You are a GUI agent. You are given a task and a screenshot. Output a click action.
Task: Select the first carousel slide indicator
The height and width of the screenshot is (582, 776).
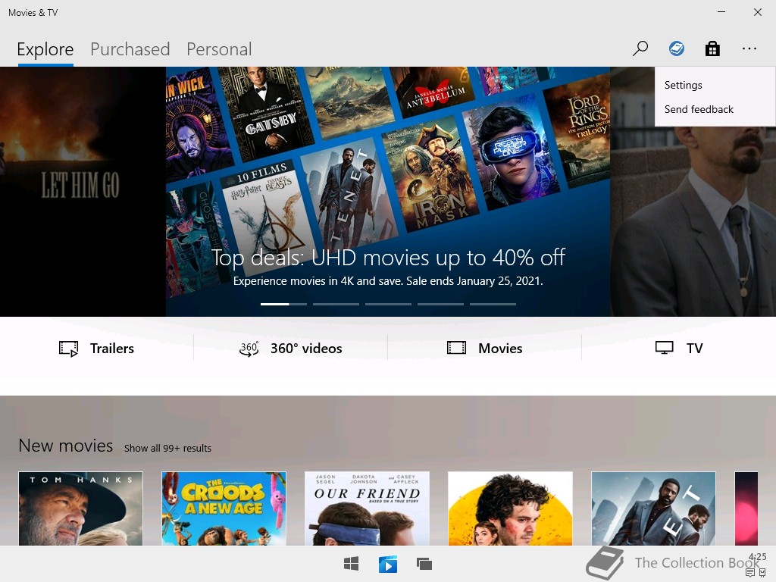click(283, 304)
